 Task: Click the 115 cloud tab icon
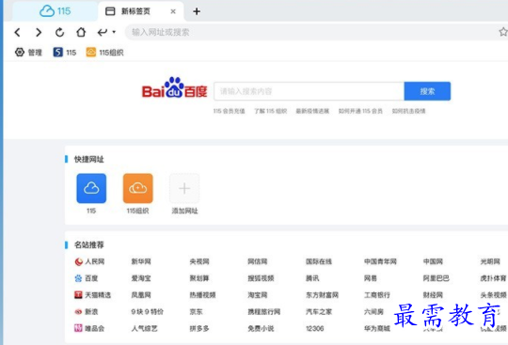click(47, 11)
